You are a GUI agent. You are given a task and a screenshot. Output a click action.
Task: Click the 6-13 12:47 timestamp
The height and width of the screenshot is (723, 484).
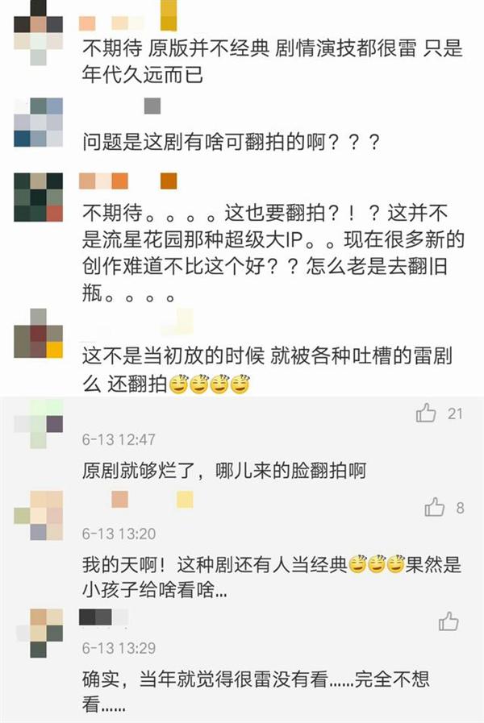coord(119,439)
